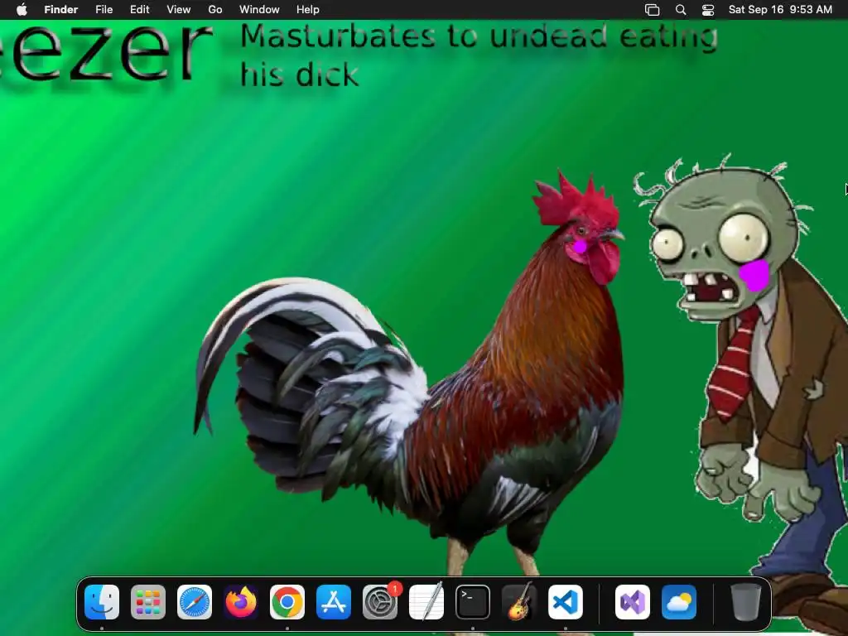Open Google Chrome from the dock
The image size is (848, 636).
coord(287,602)
